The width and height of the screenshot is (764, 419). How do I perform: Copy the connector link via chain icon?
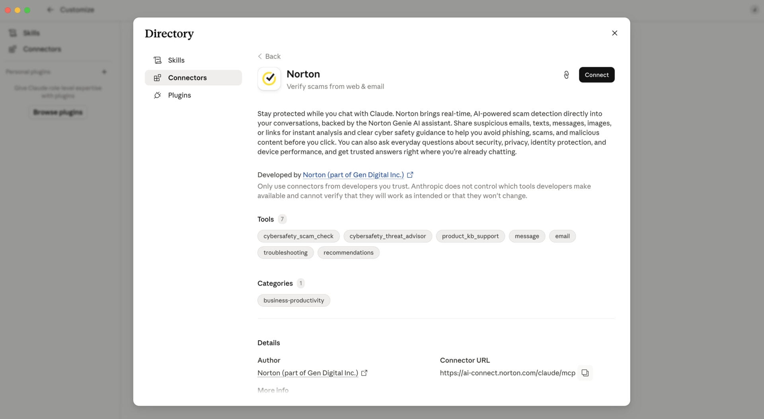(x=566, y=75)
